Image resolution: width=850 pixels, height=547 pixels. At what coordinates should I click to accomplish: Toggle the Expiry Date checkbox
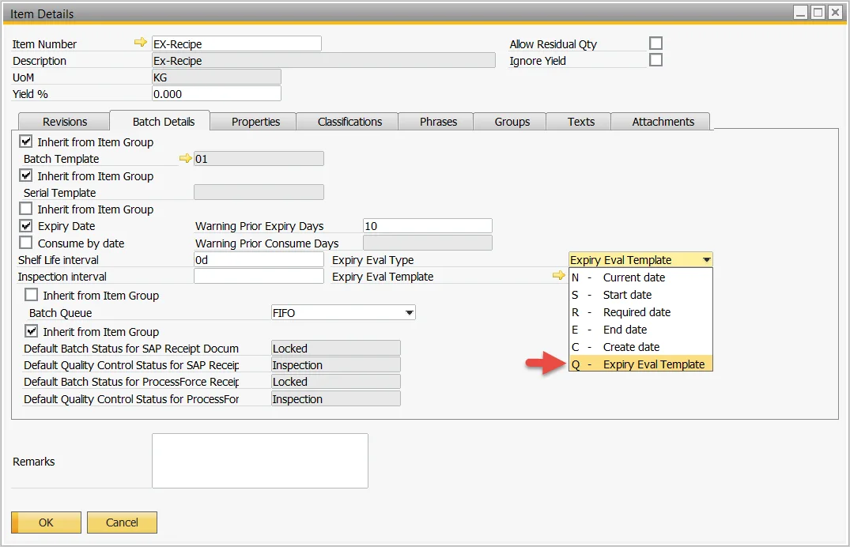pos(25,225)
